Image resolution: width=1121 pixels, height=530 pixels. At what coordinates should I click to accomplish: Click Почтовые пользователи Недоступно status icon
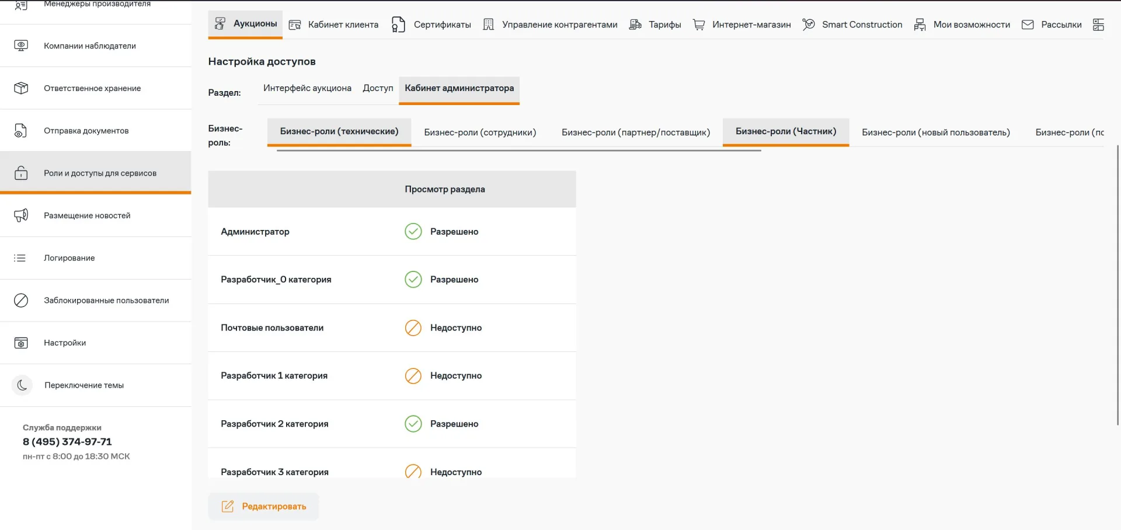tap(413, 328)
